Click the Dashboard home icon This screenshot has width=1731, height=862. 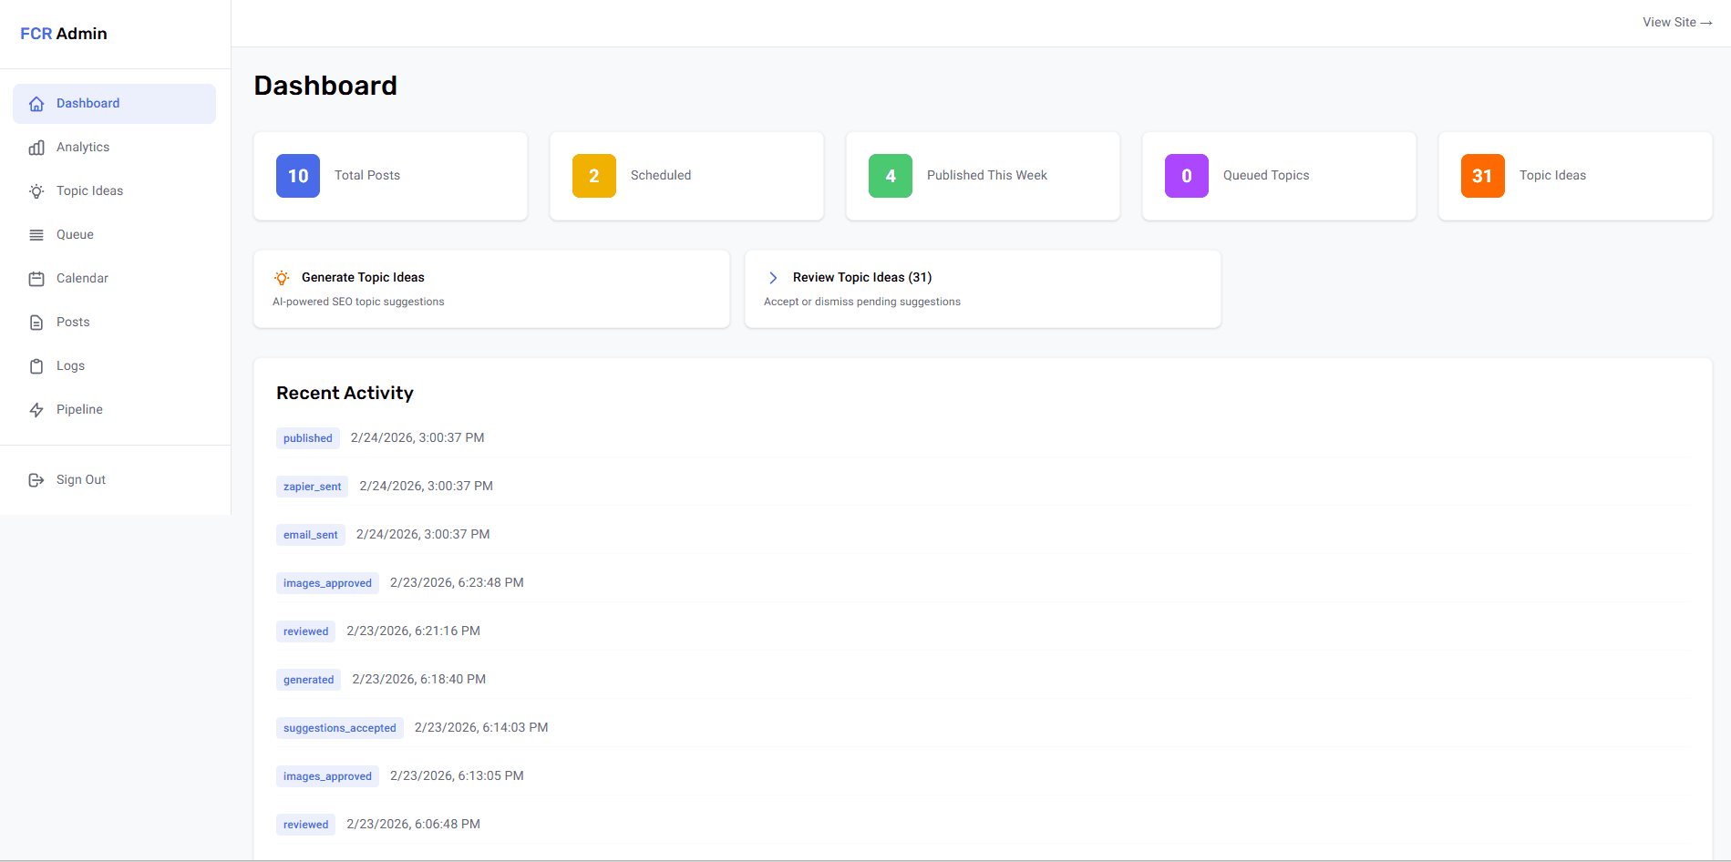(36, 103)
